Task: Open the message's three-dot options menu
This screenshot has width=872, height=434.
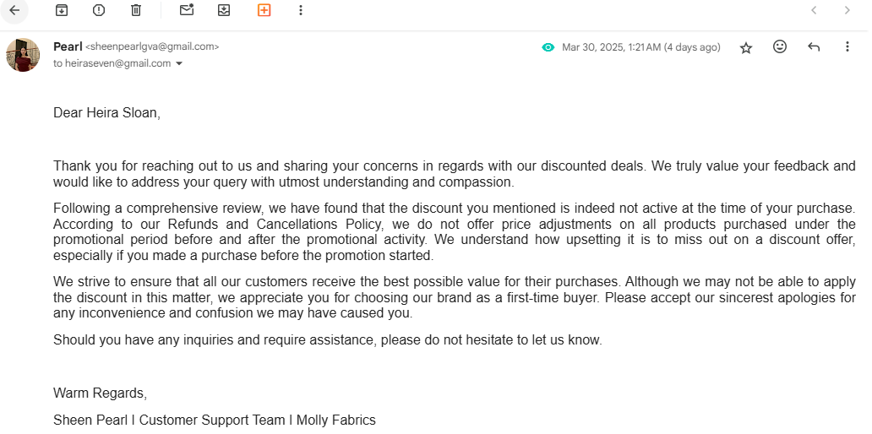Action: click(x=847, y=47)
